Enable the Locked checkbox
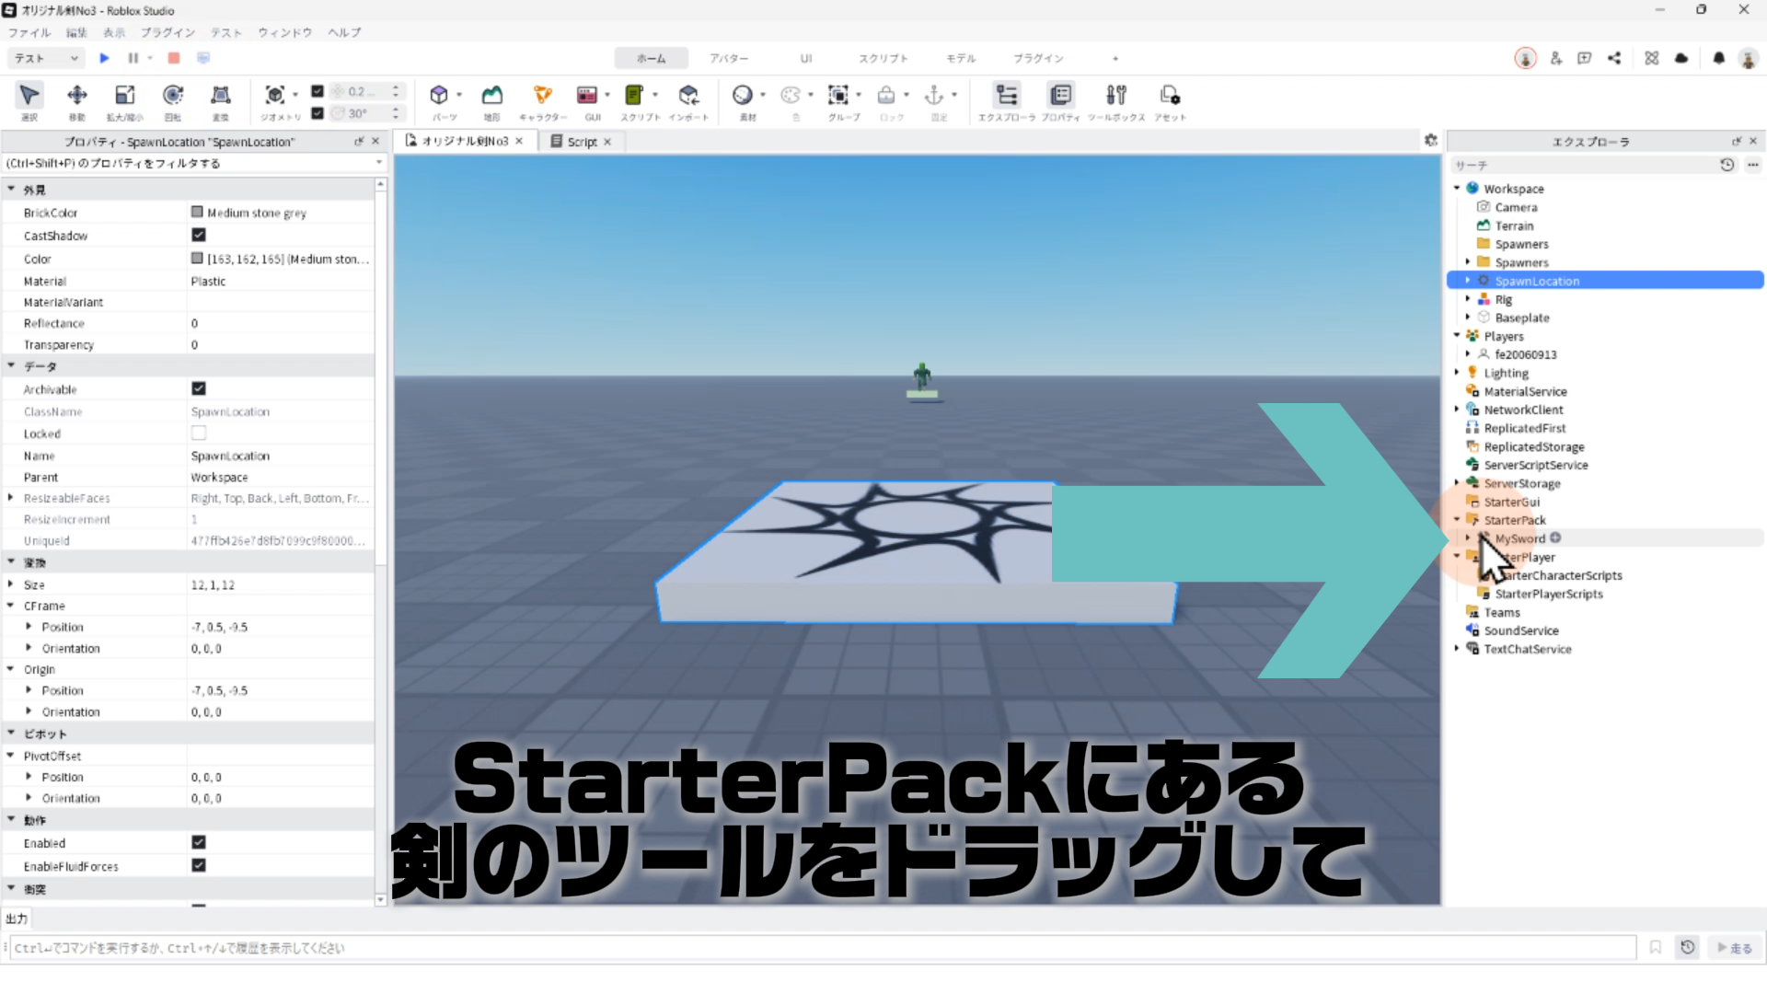Image resolution: width=1767 pixels, height=994 pixels. pyautogui.click(x=199, y=433)
